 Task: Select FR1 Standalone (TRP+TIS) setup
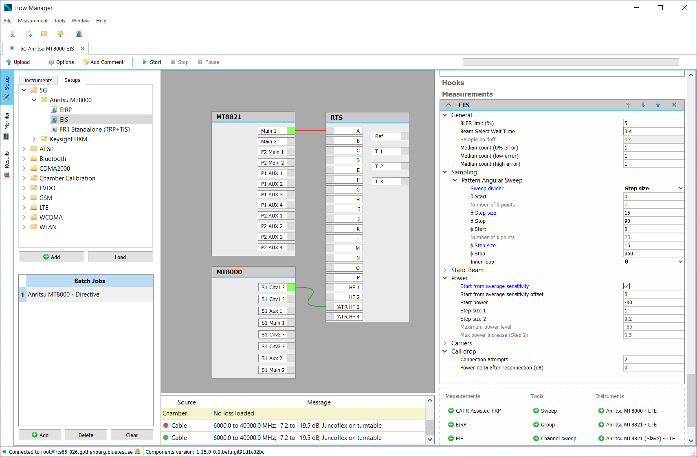coord(95,129)
